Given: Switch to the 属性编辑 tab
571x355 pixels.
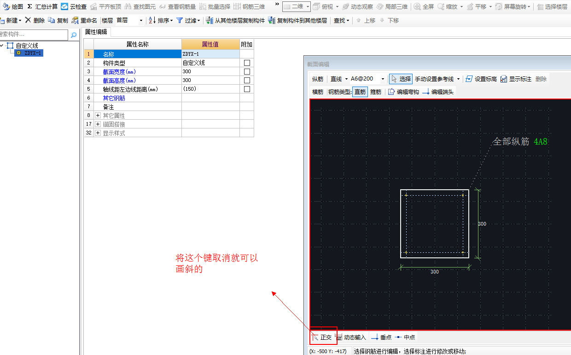Looking at the screenshot, I should click(96, 32).
